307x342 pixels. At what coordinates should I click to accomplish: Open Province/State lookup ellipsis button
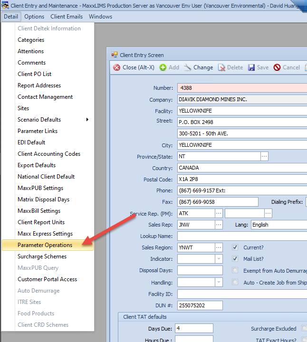pyautogui.click(x=264, y=156)
